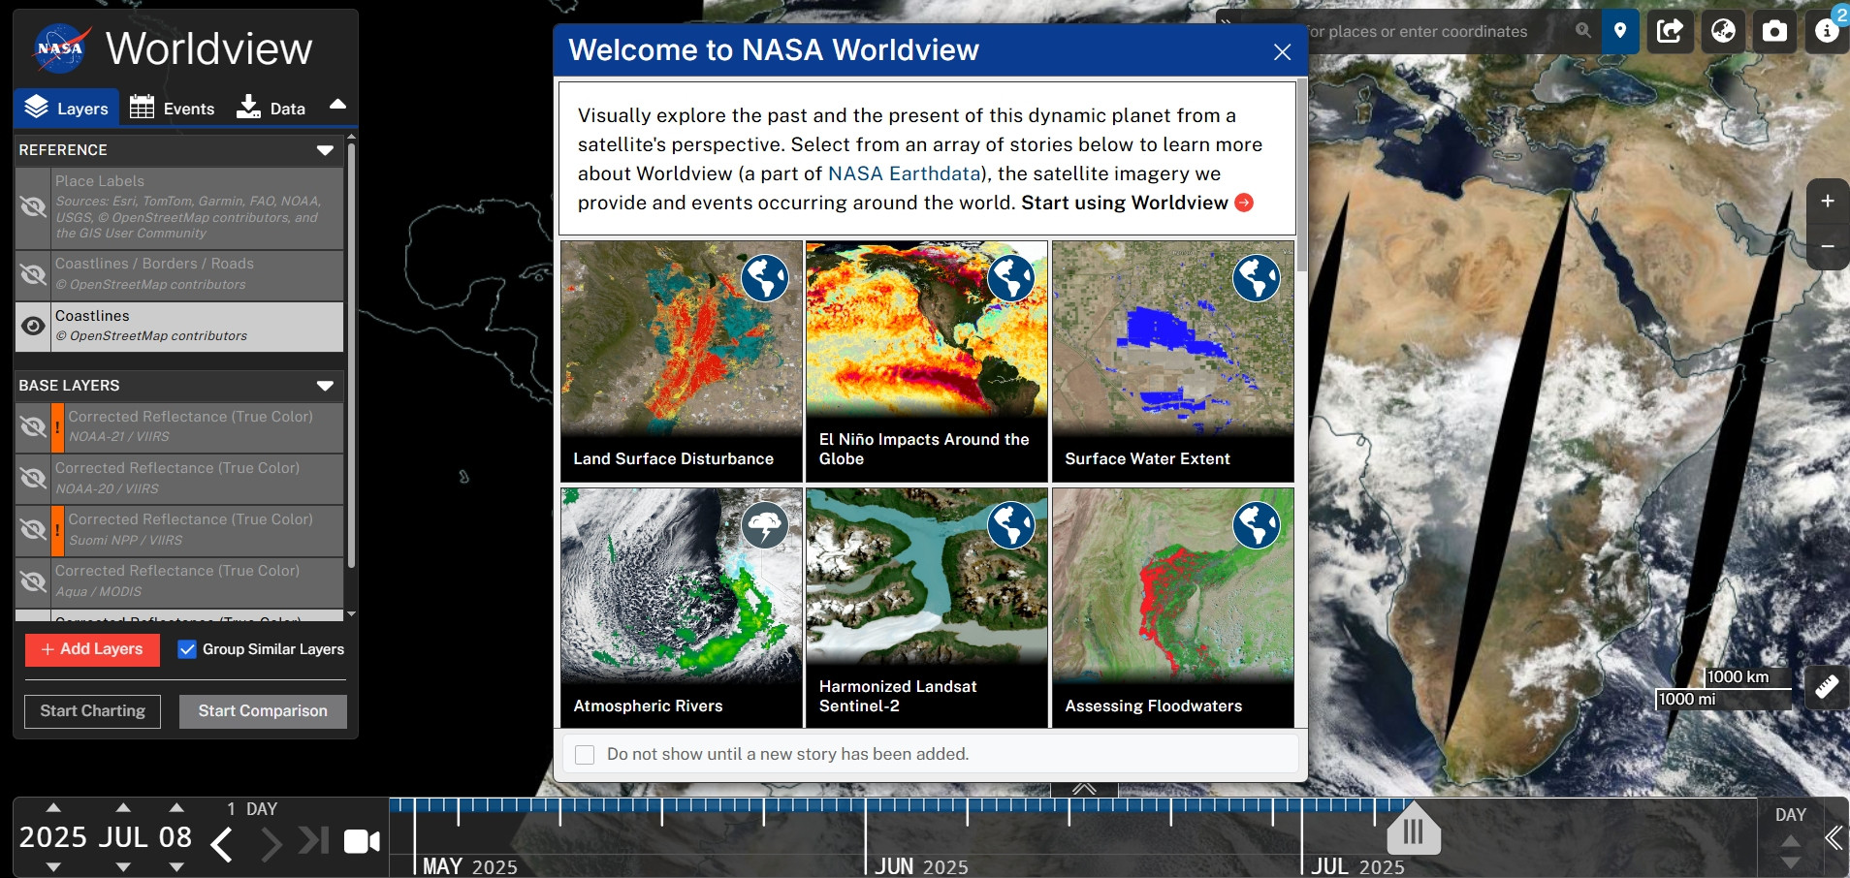The image size is (1850, 878).
Task: Step forward one day with right arrow
Action: [x=271, y=844]
